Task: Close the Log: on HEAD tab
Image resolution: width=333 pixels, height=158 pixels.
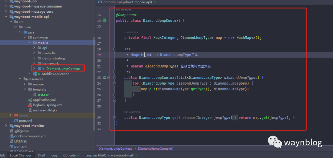Action: (x=136, y=156)
